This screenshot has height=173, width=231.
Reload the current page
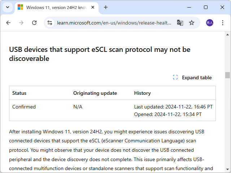point(34,23)
